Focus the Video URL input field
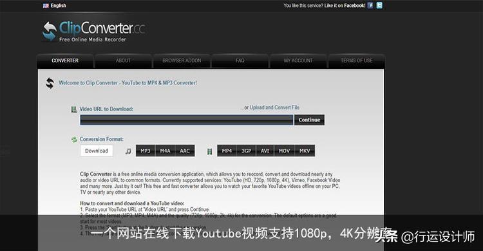 click(187, 120)
